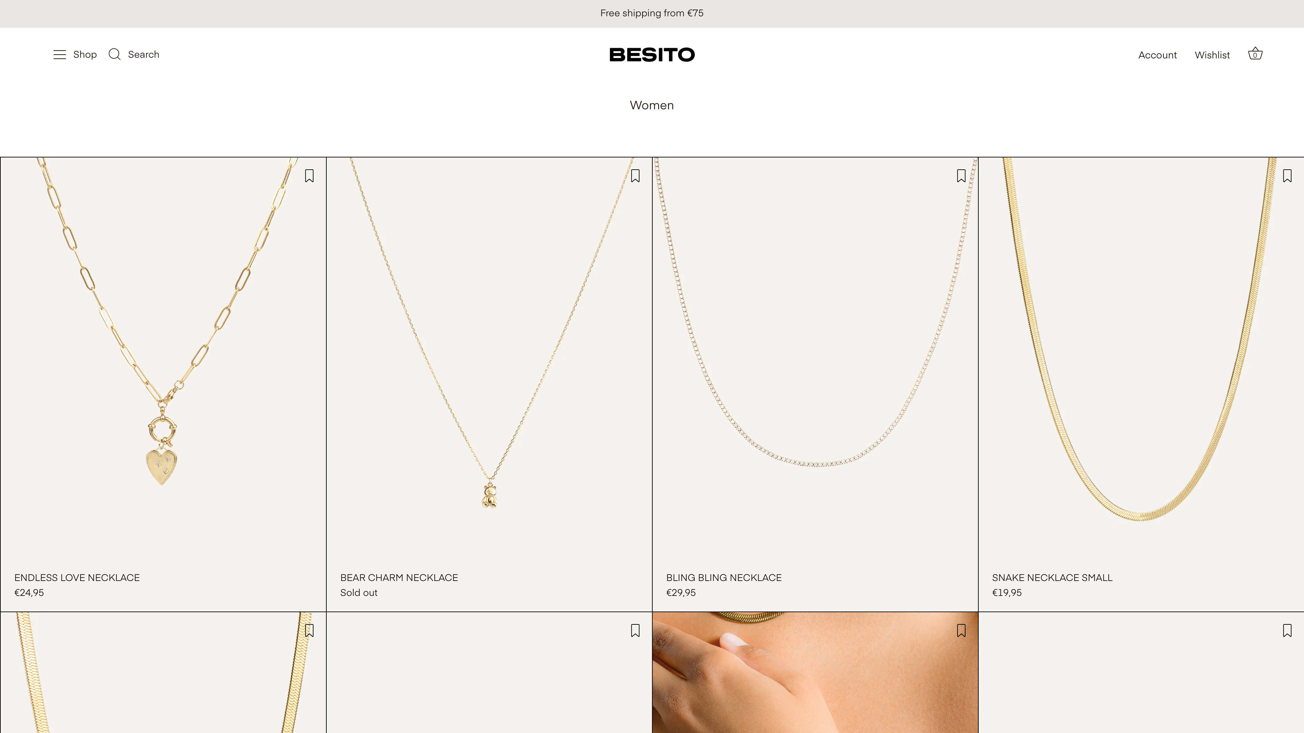Screen dimensions: 1304x733
Task: Open the Wishlist page
Action: (x=1212, y=55)
